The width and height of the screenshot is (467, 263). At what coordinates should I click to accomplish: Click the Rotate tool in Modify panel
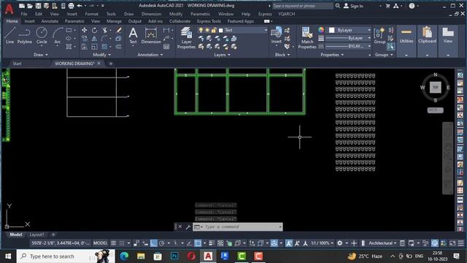[94, 30]
